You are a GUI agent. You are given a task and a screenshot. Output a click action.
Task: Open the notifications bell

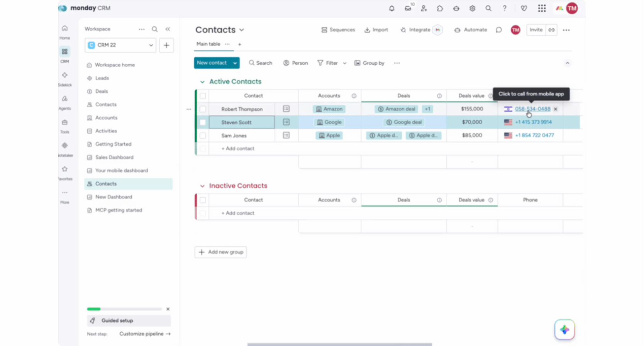[391, 8]
